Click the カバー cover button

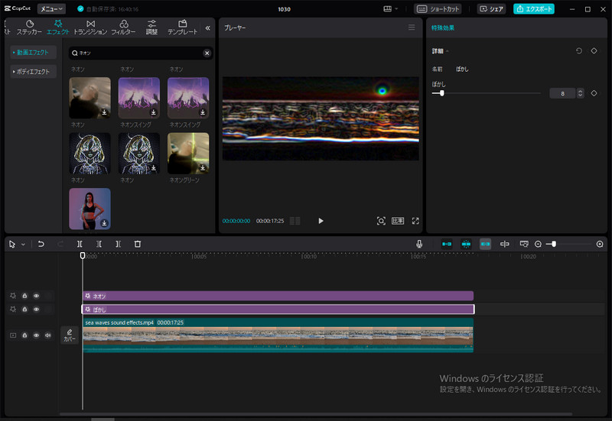pos(70,335)
